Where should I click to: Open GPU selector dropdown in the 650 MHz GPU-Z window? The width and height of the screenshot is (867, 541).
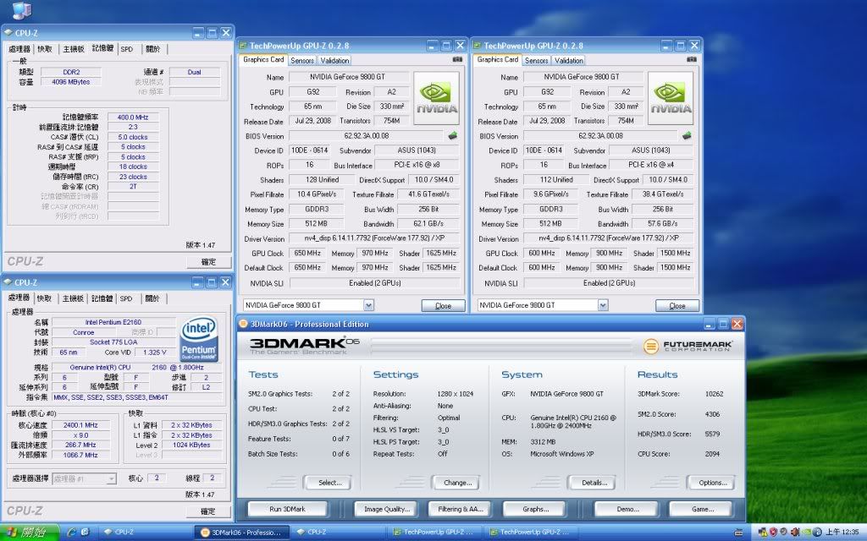pos(369,304)
